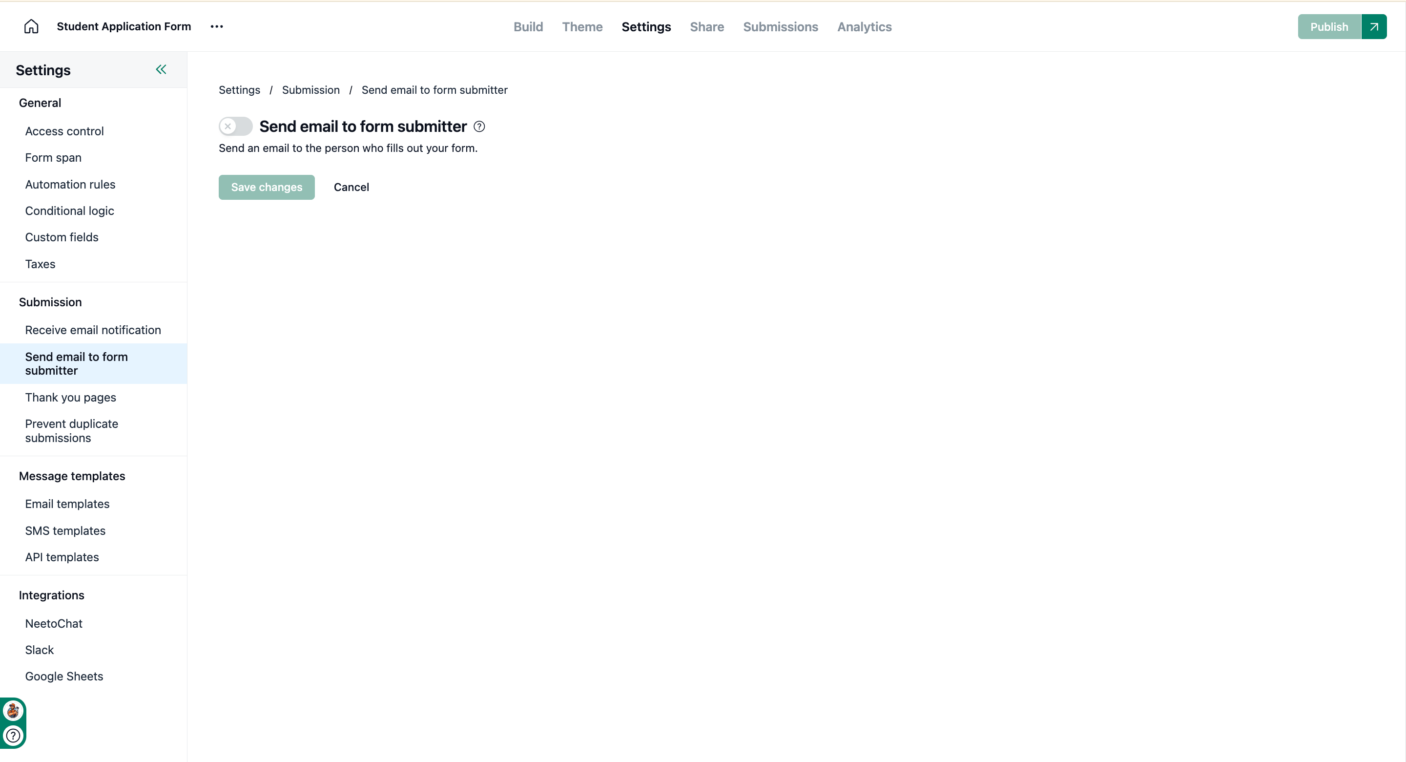
Task: Switch to the Theme tab
Action: [x=582, y=27]
